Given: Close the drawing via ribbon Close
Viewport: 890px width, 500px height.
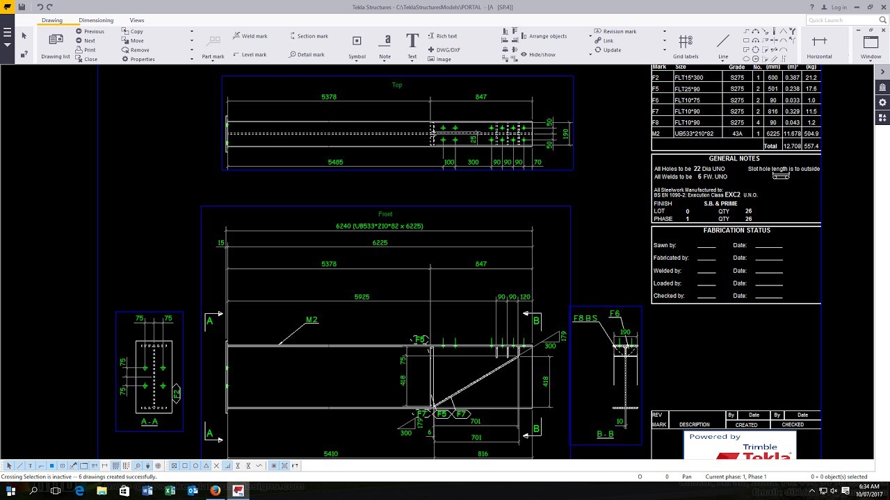Looking at the screenshot, I should pos(86,59).
